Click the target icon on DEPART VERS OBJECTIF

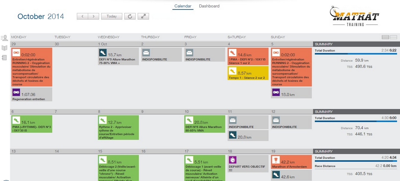(232, 159)
